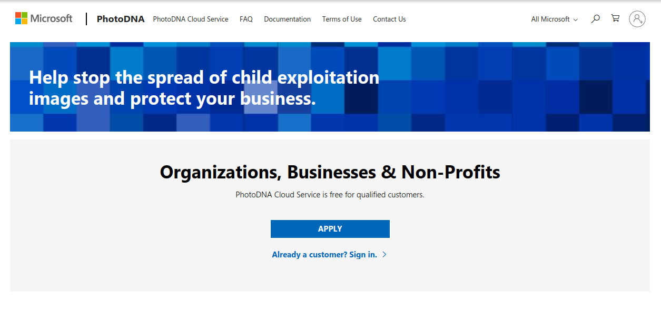The image size is (661, 310).
Task: Open the search magnifier icon
Action: pyautogui.click(x=595, y=19)
